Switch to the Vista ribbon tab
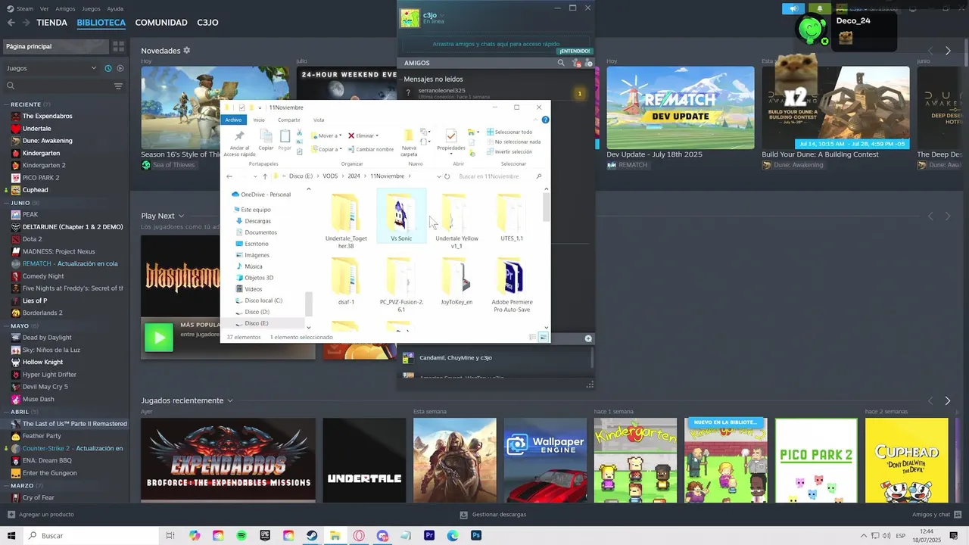The height and width of the screenshot is (545, 969). [x=319, y=120]
